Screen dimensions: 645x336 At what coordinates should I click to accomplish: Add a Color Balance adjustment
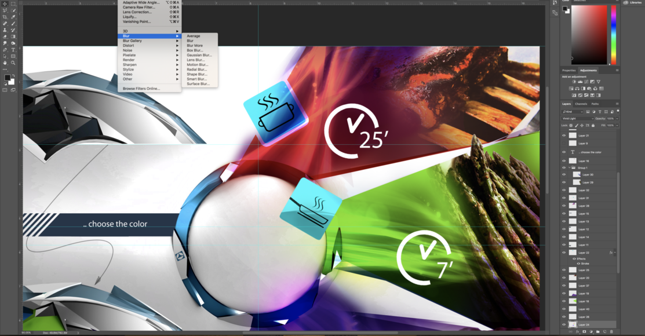[x=577, y=89]
